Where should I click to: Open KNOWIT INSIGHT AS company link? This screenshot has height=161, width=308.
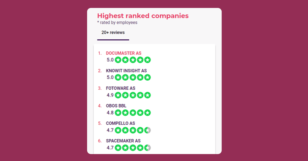point(126,70)
